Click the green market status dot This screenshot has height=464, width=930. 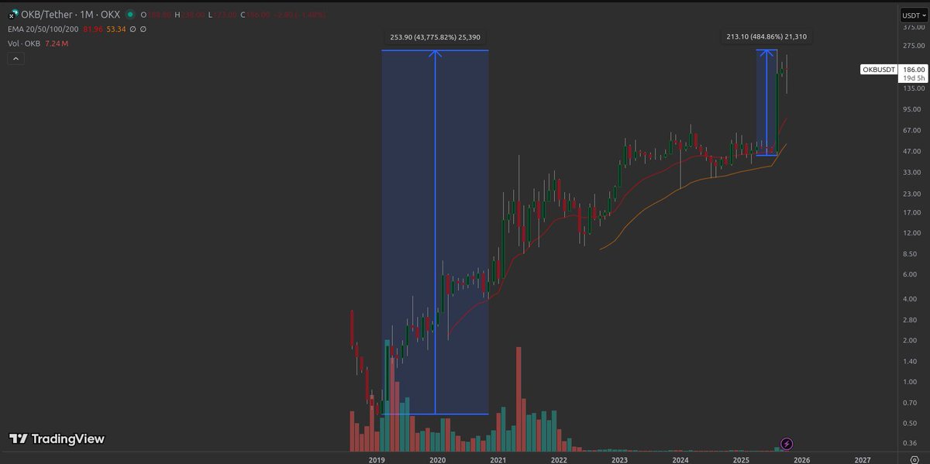129,14
